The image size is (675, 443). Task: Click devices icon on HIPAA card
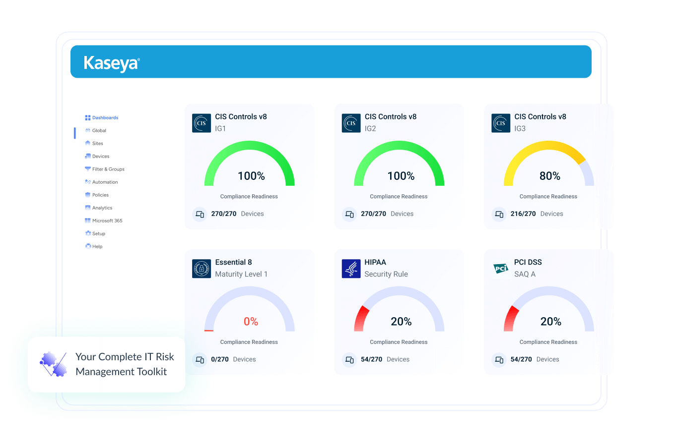point(349,360)
